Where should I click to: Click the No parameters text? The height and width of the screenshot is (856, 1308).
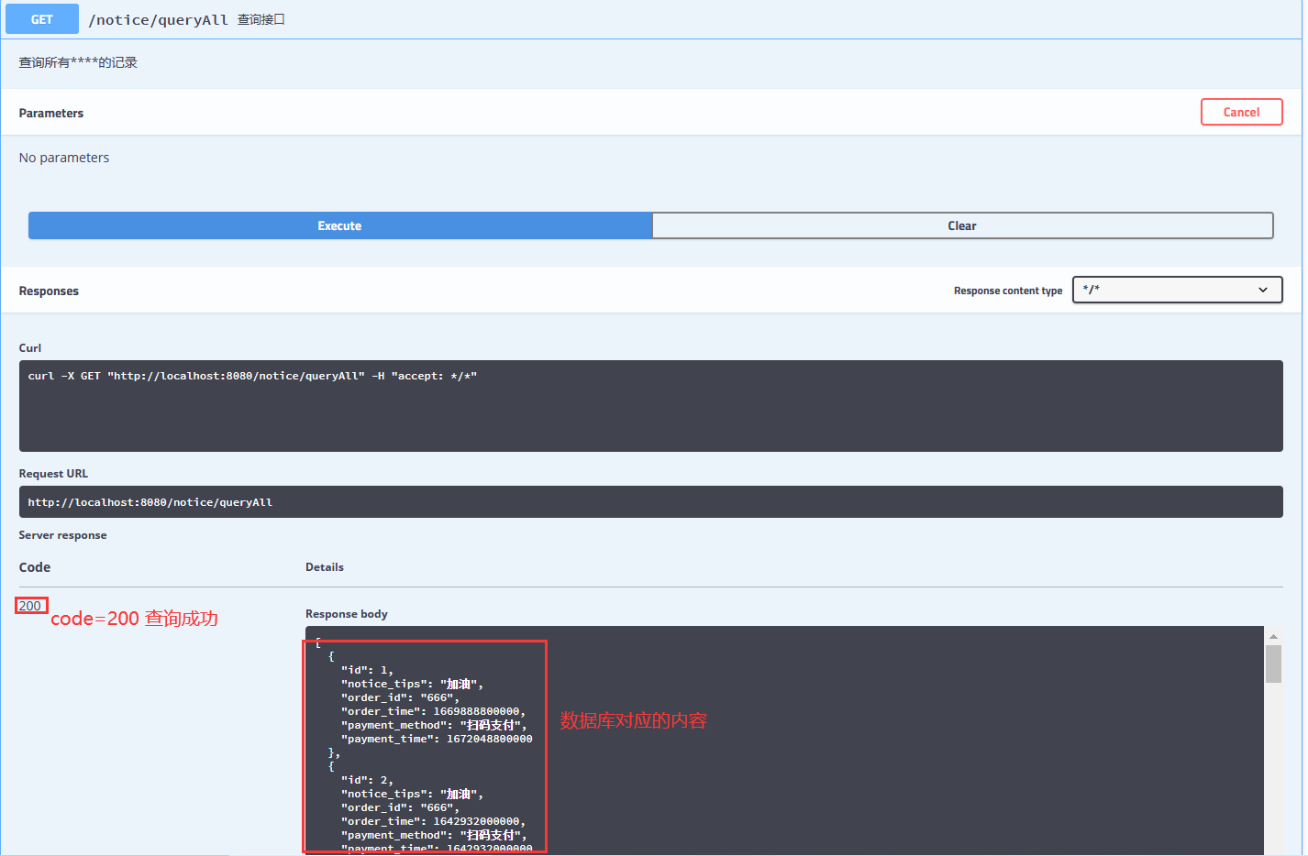[x=64, y=158]
